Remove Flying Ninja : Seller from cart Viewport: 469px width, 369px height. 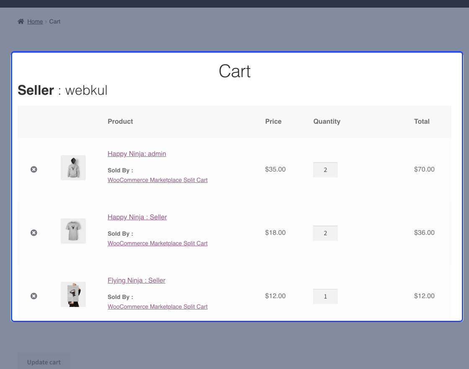coord(34,296)
